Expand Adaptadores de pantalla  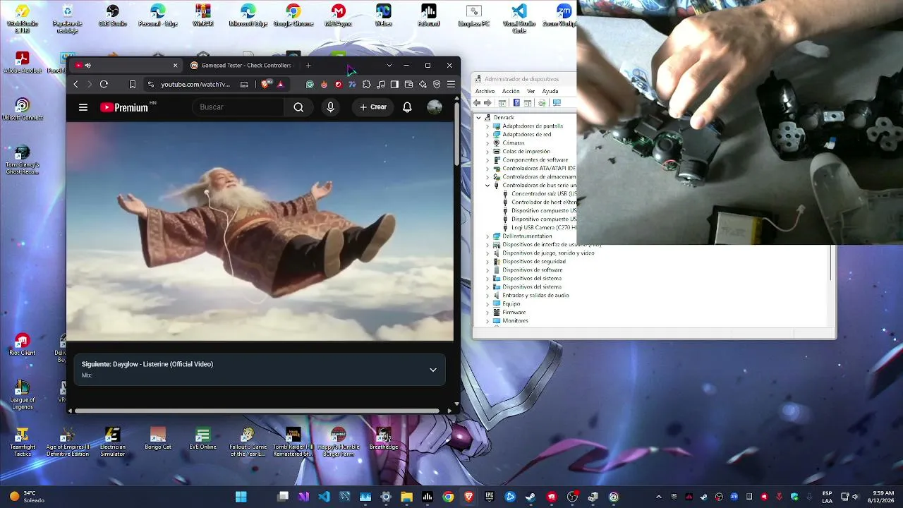[x=487, y=126]
